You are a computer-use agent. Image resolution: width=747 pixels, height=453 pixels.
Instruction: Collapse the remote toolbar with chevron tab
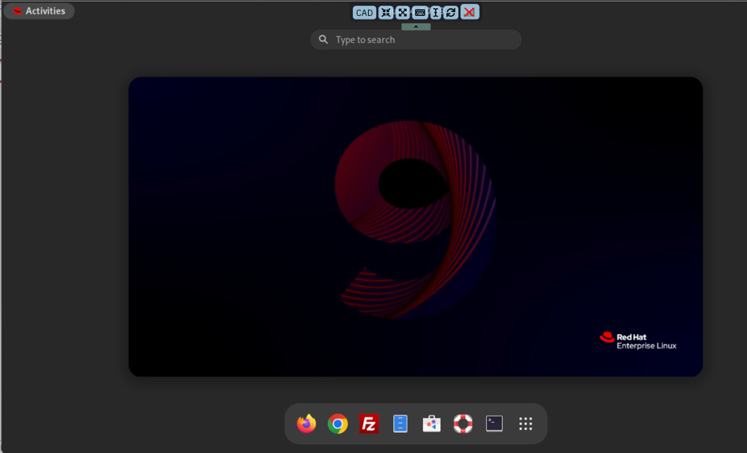[416, 27]
